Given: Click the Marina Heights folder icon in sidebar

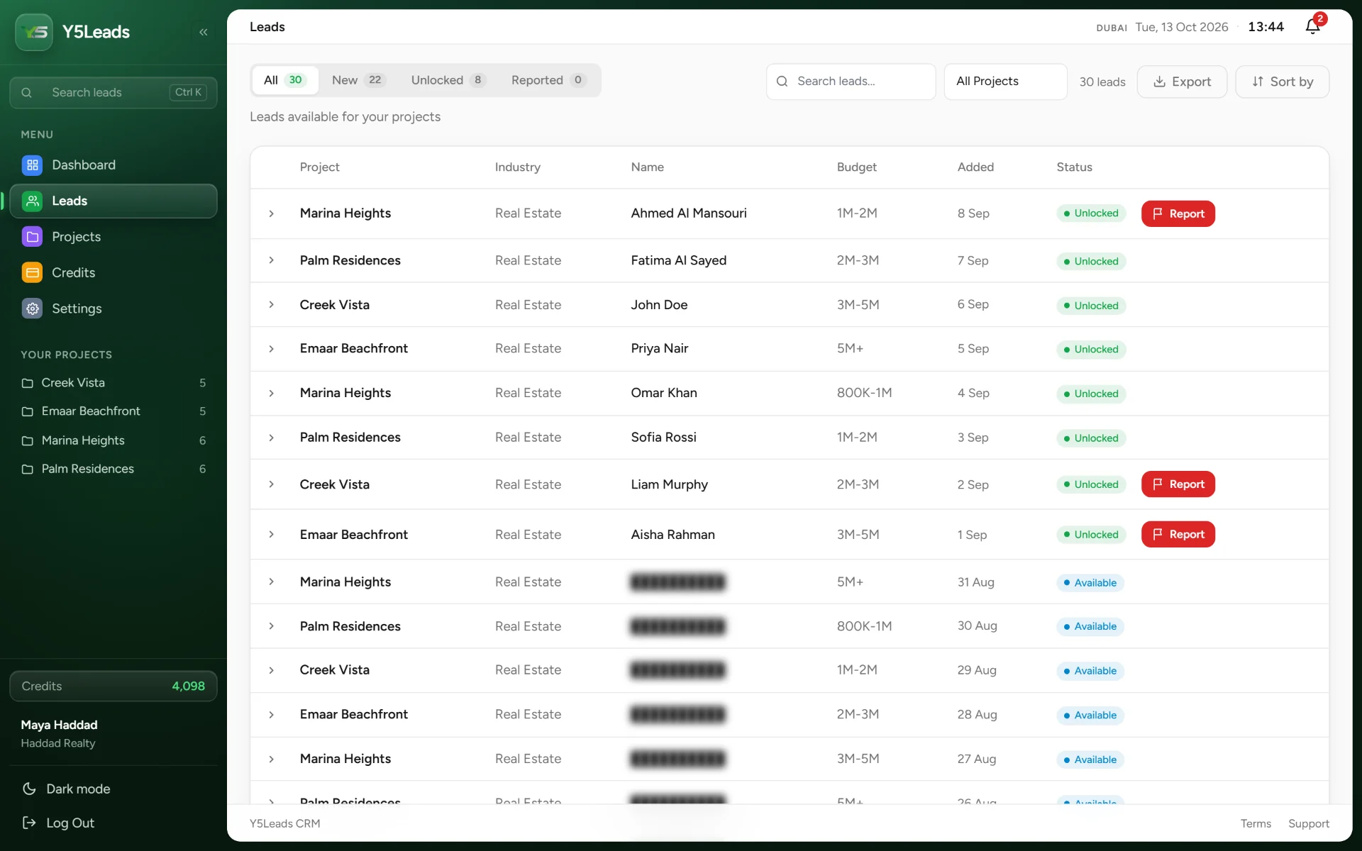Looking at the screenshot, I should click(28, 440).
